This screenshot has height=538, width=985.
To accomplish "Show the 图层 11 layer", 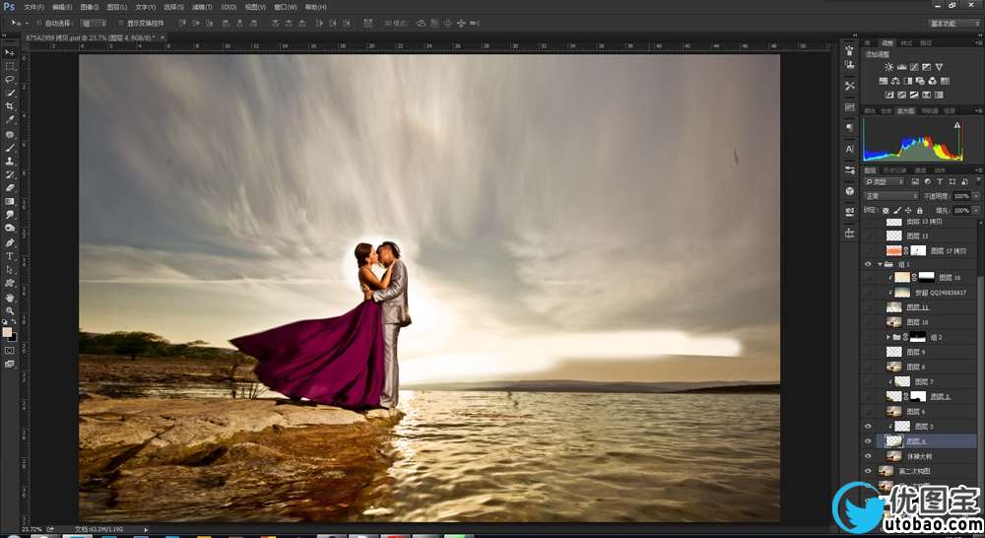I will tap(868, 307).
